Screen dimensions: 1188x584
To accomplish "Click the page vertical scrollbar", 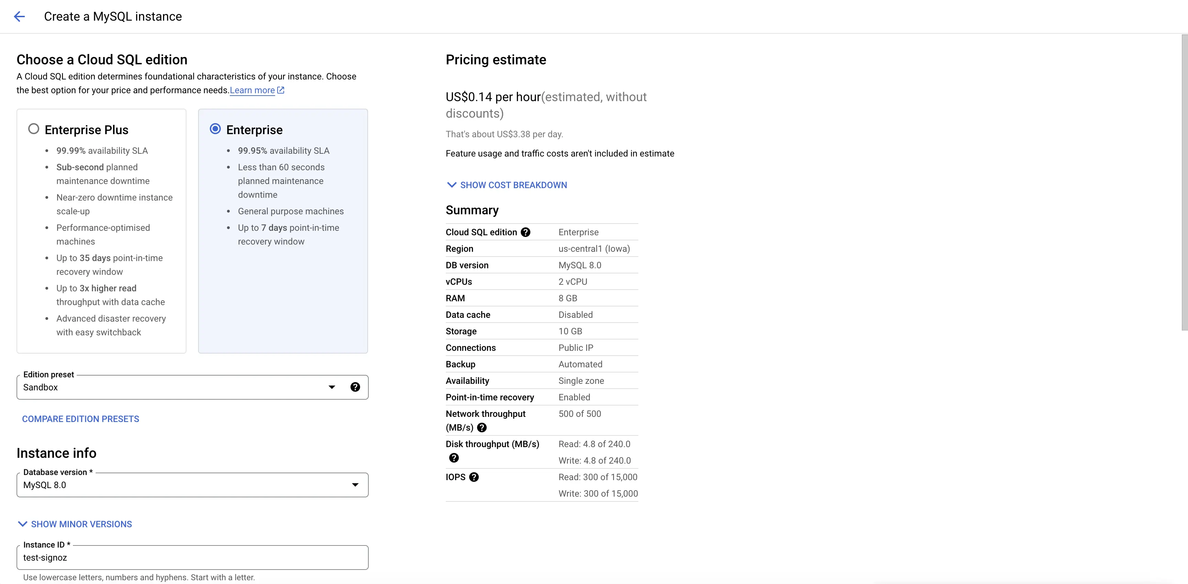I will (x=1184, y=182).
